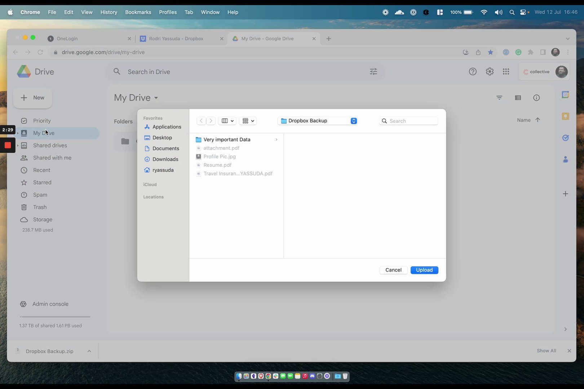Switch to list layout view icon
The height and width of the screenshot is (389, 584).
pos(518,98)
